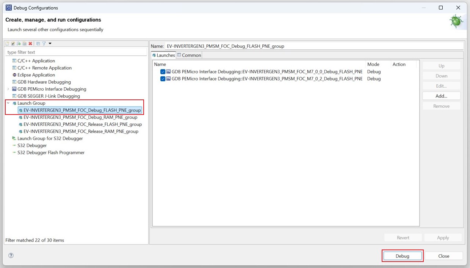Click the help question mark icon
Viewport: 470px width, 268px height.
[x=11, y=256]
